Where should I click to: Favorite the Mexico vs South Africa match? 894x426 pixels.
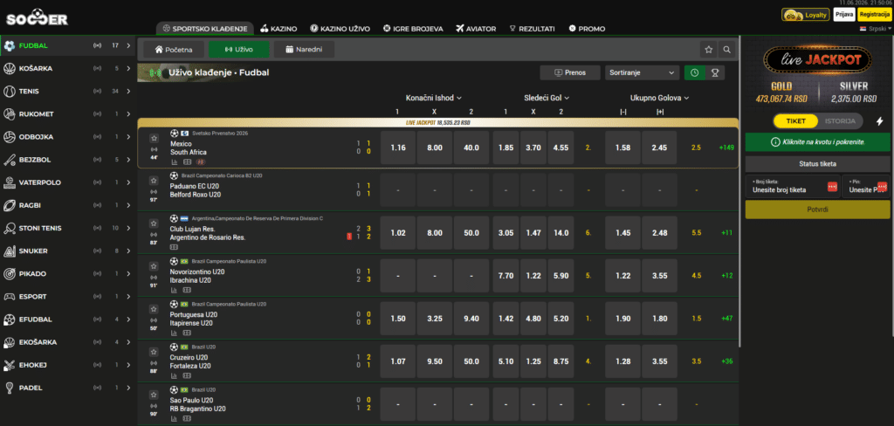tap(154, 138)
